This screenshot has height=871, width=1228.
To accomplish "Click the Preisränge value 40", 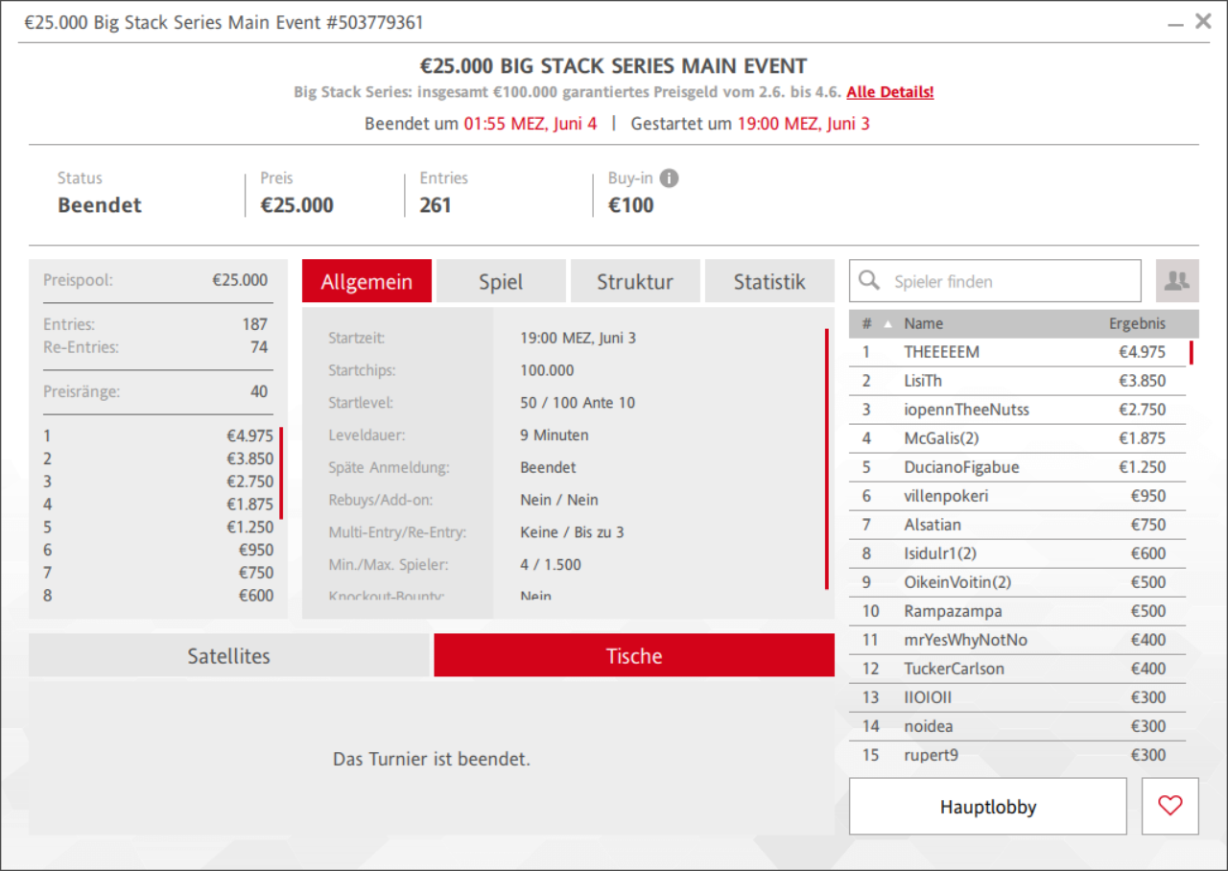I will tap(259, 391).
